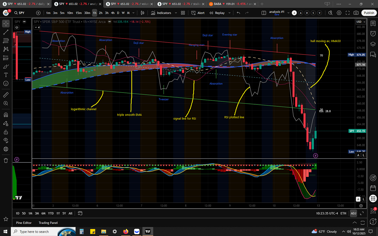Open the object tree globe icon
This screenshot has width=378, height=236.
[6, 149]
